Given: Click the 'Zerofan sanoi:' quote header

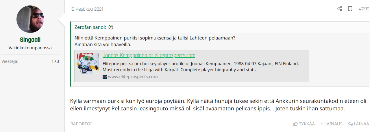Looking at the screenshot, I should (90, 27).
